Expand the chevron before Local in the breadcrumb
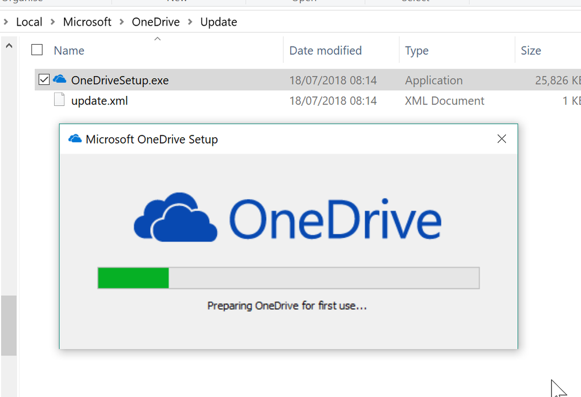581x397 pixels. point(6,22)
